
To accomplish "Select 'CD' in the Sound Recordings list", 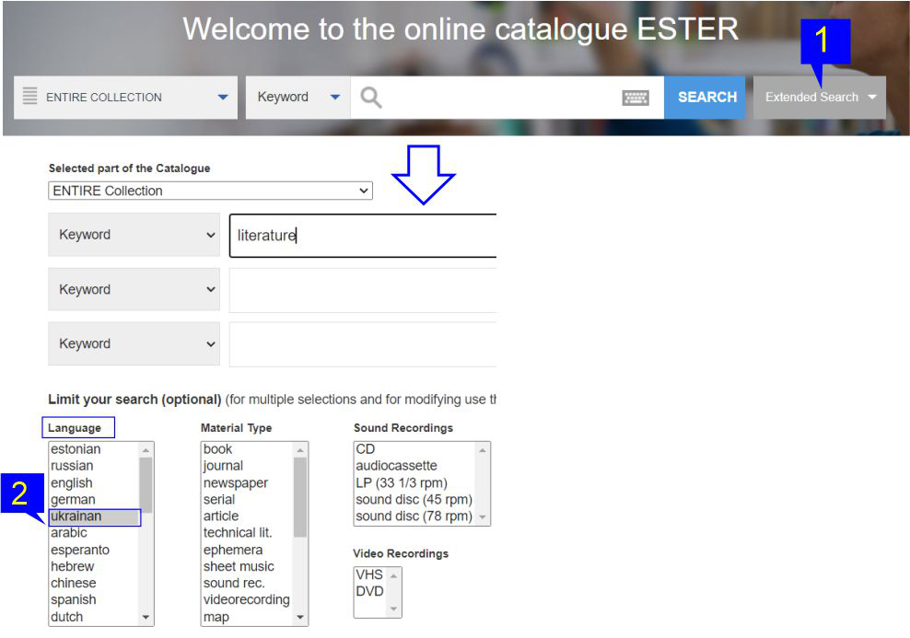I will tap(365, 449).
